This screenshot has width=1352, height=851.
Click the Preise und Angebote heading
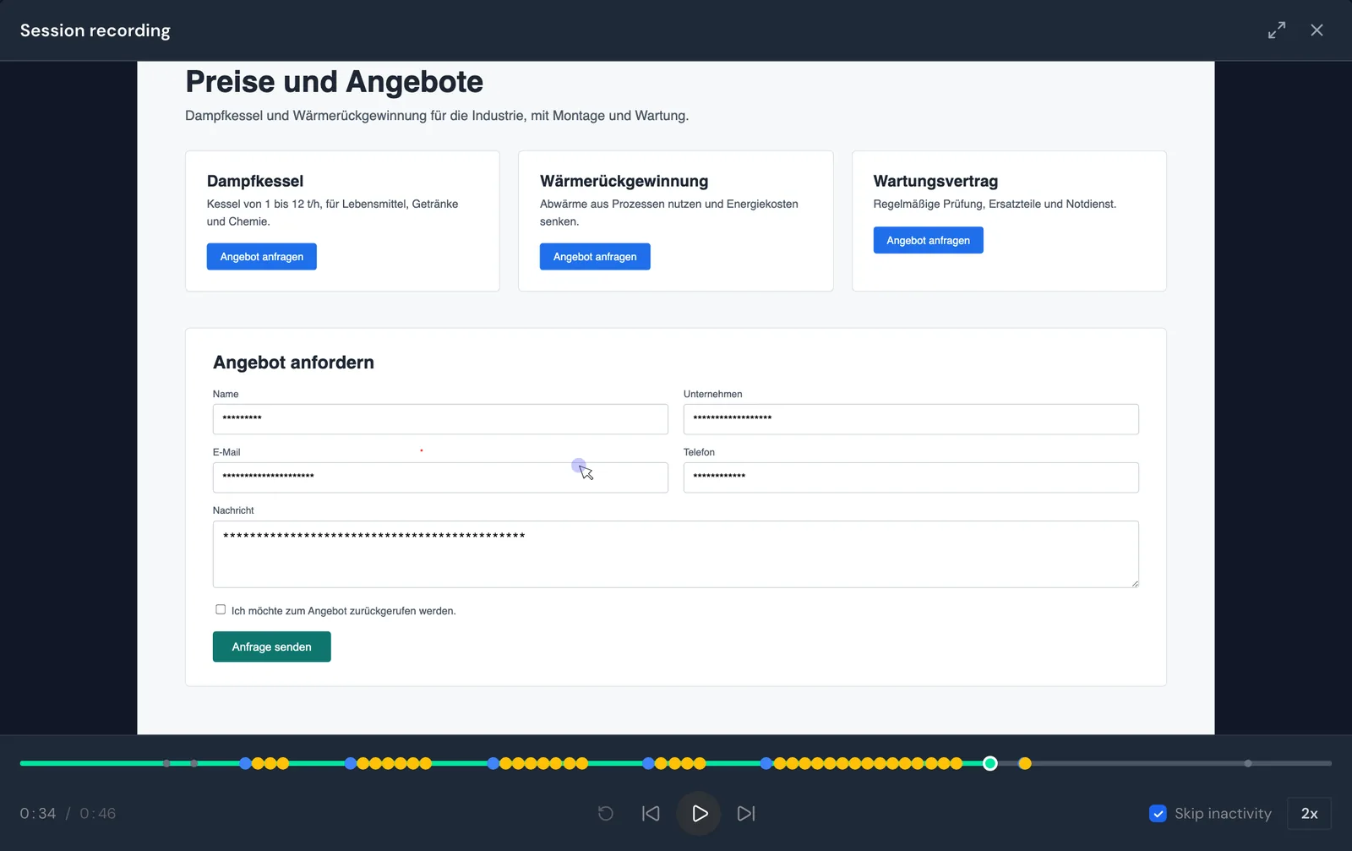334,82
